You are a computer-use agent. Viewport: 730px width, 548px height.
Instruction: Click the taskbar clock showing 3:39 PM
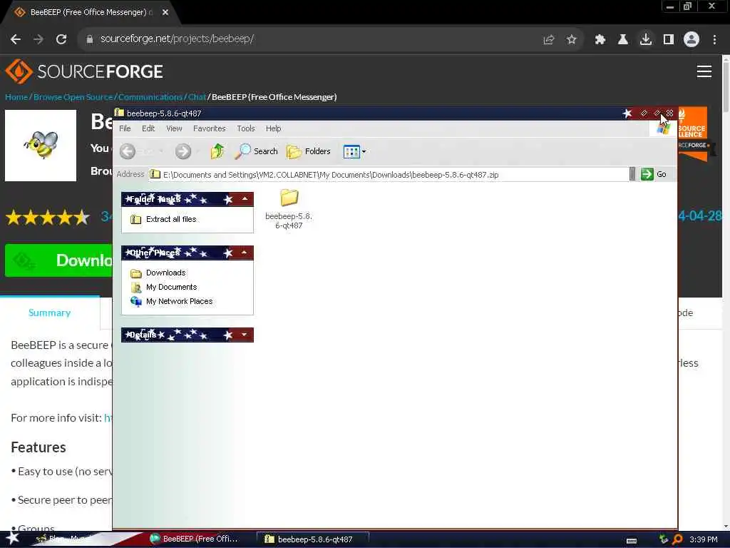coord(704,539)
